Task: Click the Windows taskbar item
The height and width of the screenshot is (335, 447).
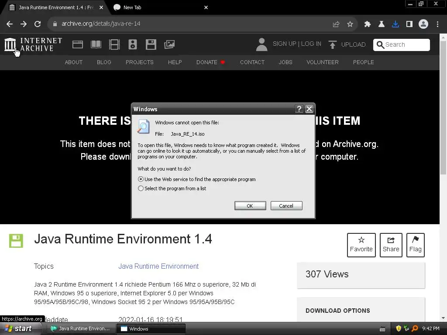Action: pyautogui.click(x=151, y=328)
